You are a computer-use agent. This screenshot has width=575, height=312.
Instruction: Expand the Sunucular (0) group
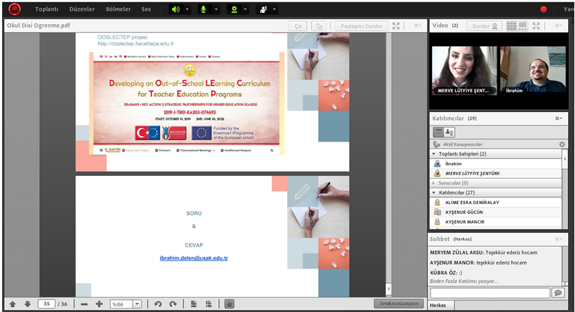pos(433,183)
